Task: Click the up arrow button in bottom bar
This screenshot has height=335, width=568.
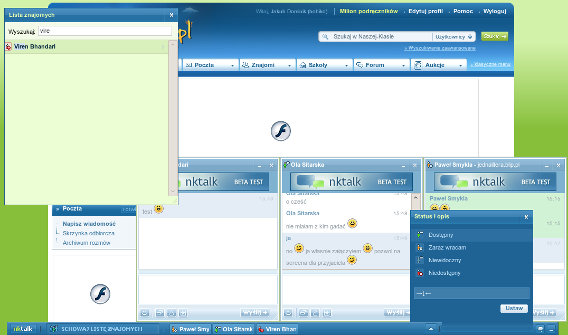Action: pyautogui.click(x=431, y=329)
